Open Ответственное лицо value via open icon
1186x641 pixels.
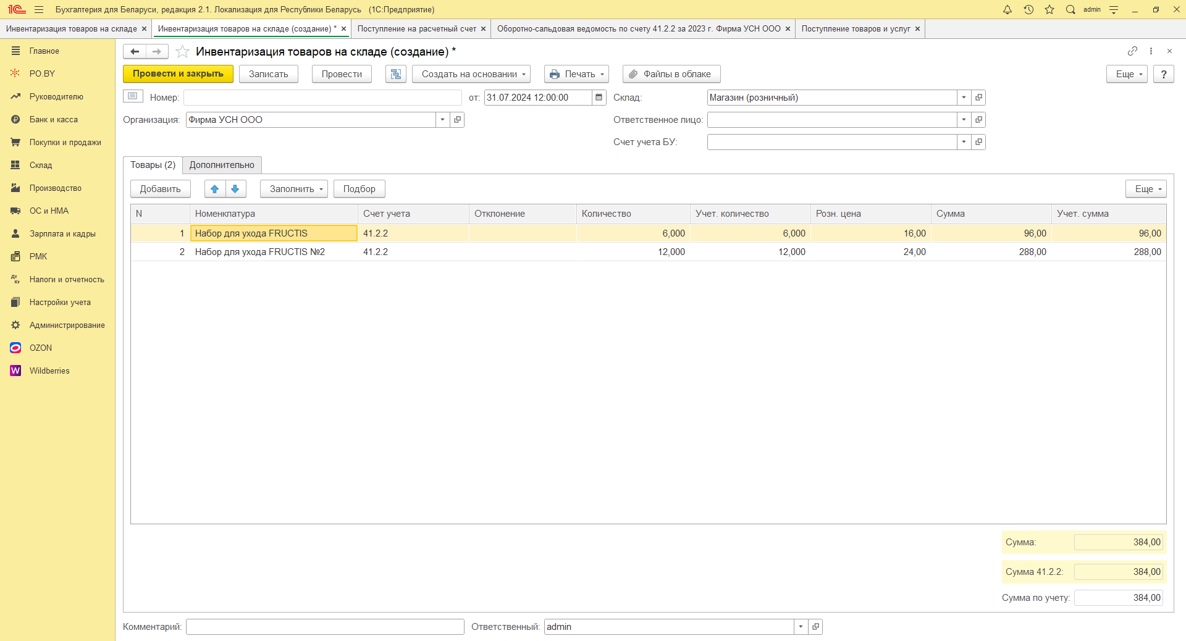tap(978, 120)
